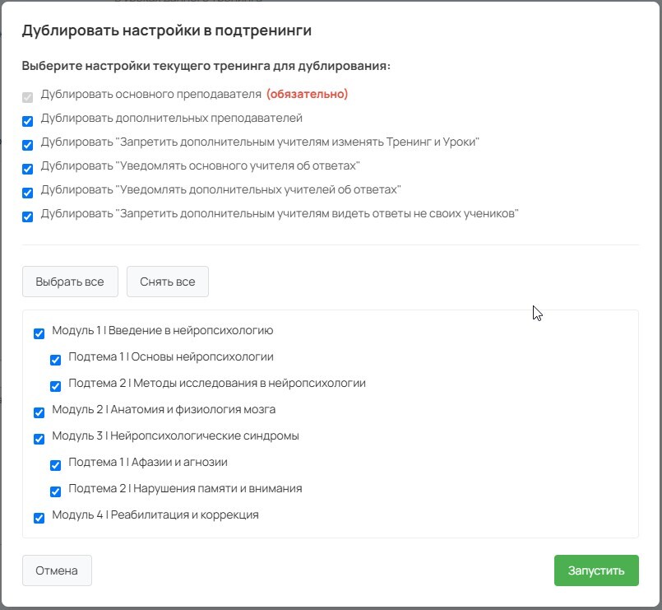Toggle Подтема 1 Афазии и агнозии checkbox
This screenshot has width=662, height=610.
(55, 465)
